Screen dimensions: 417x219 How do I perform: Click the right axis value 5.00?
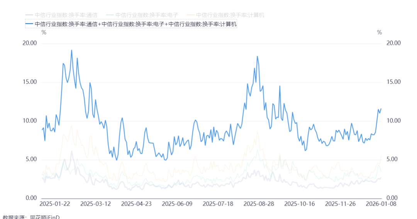[x=392, y=159]
